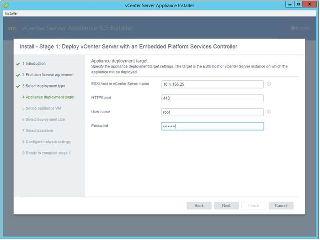320x240 pixels.
Task: Click the disabled Finish button
Action: coord(254,206)
